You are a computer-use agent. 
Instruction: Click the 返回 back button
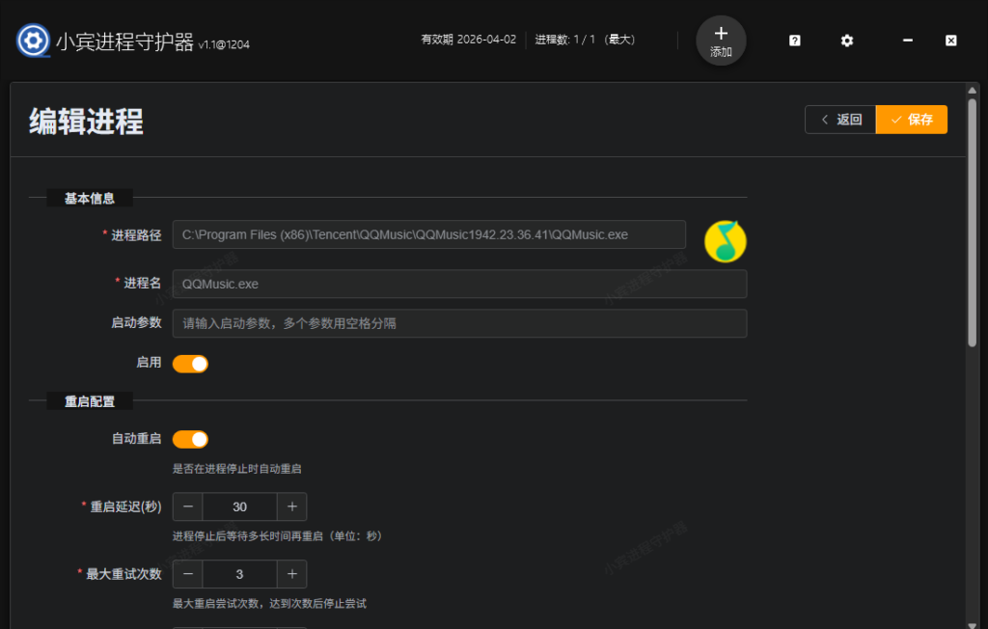pos(839,119)
